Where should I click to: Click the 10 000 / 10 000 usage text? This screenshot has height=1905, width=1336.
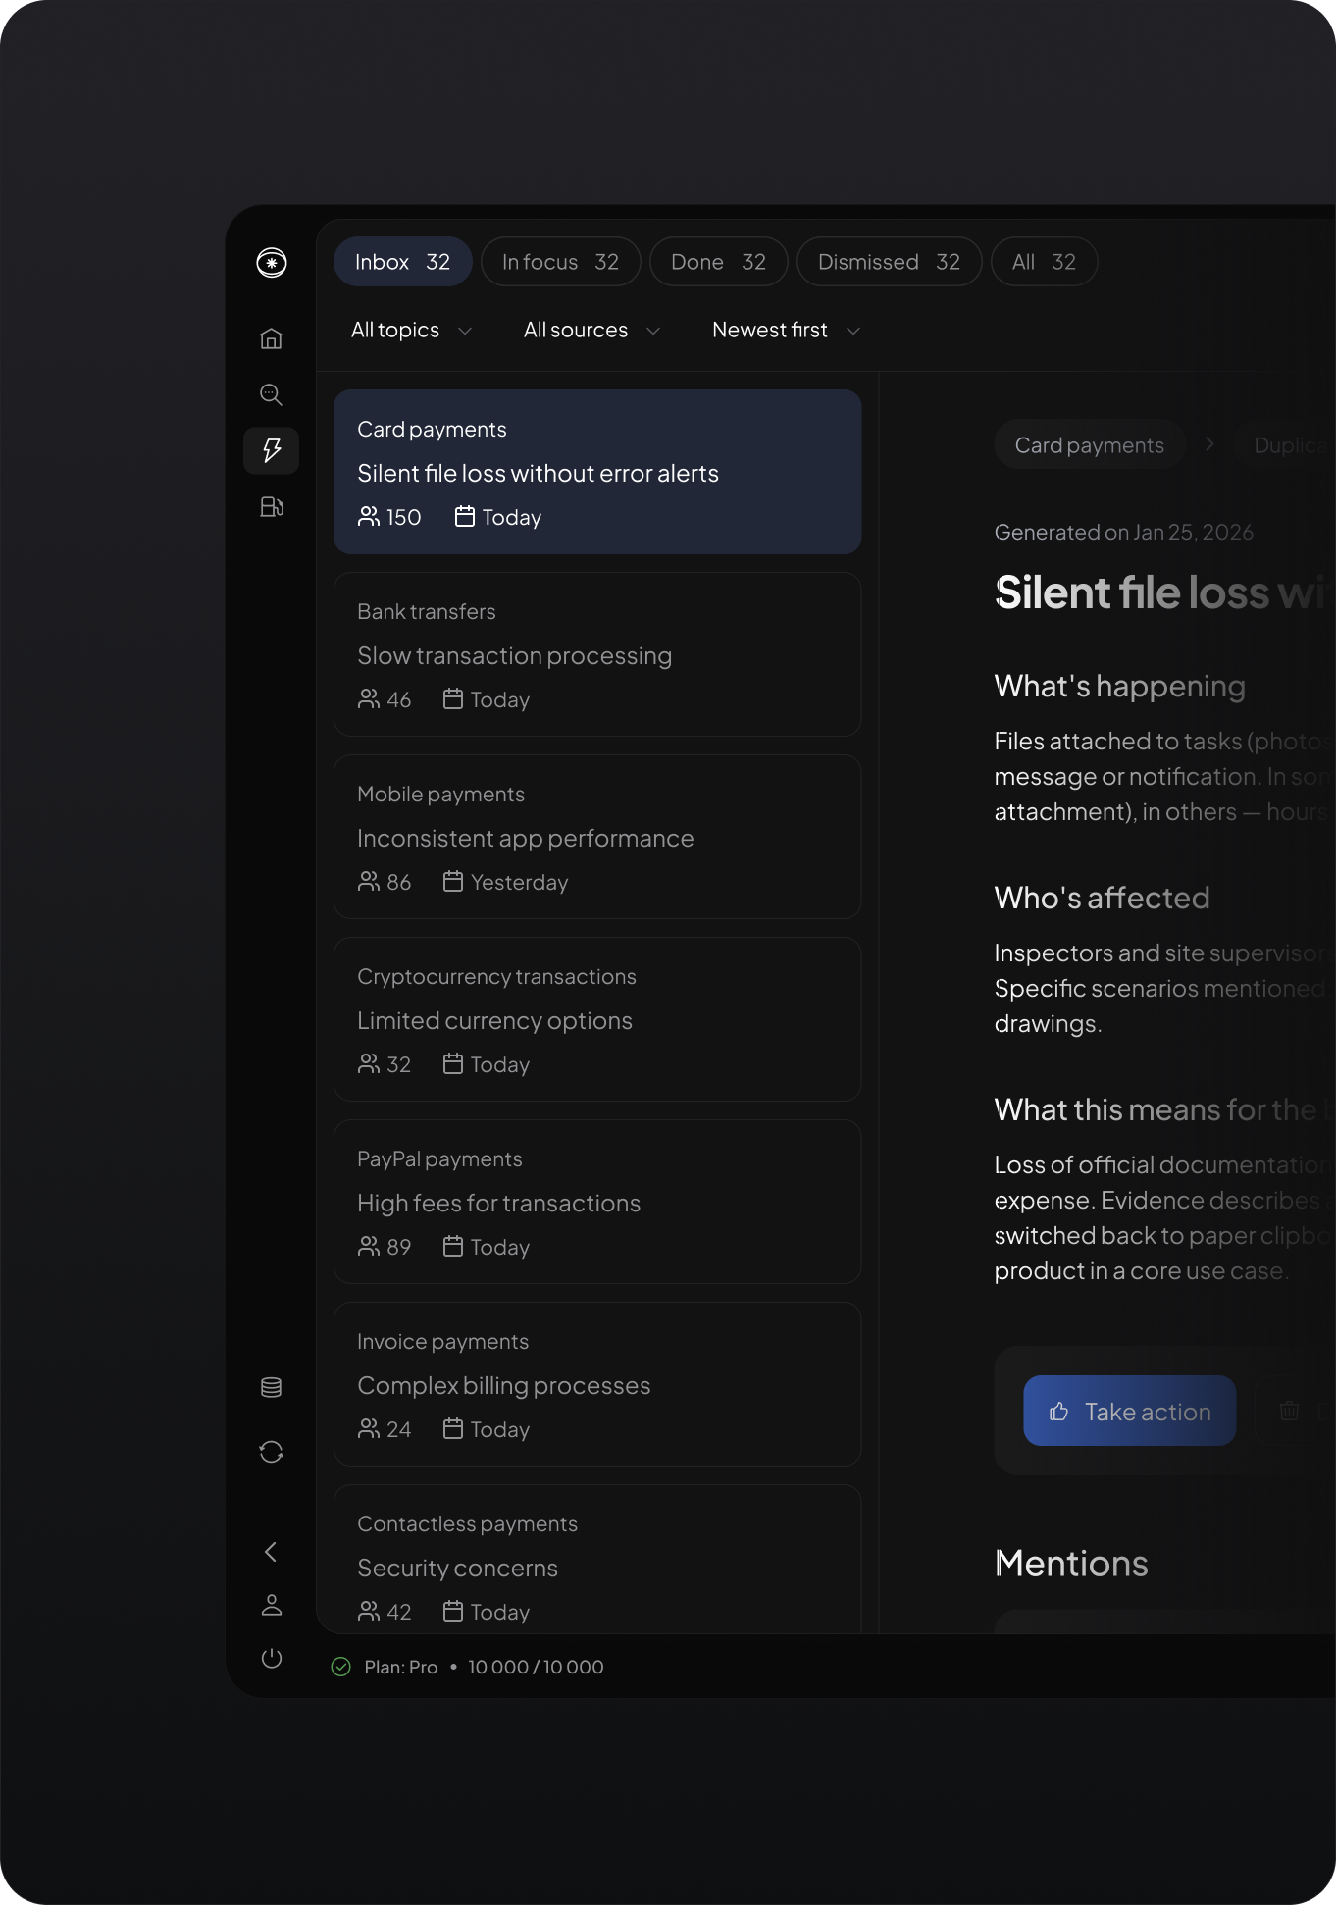536,1667
